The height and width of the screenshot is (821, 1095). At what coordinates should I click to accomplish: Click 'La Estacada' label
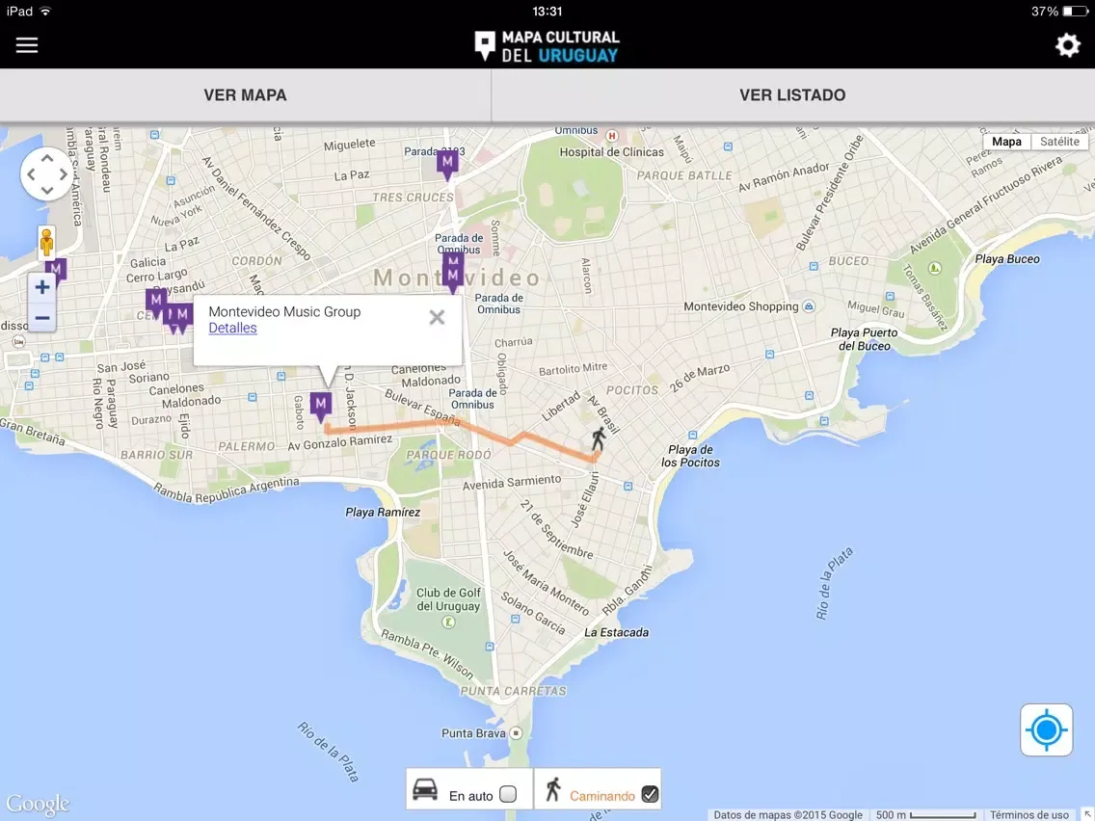point(616,632)
